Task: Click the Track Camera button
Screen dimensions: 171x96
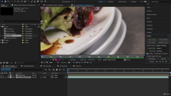Action: [x=152, y=40]
